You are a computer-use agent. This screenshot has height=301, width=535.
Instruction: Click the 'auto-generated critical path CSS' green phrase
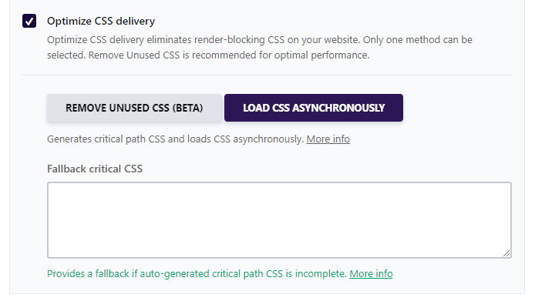click(x=211, y=274)
